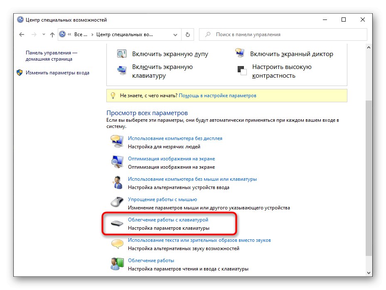The width and height of the screenshot is (386, 290).
Task: Click the high contrast icon
Action: click(x=242, y=70)
